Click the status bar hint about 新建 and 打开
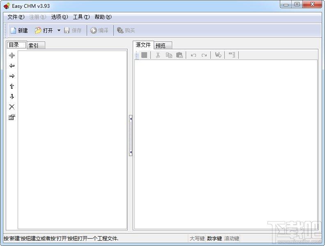Screen dimensions: 325x246 [x=61, y=239]
